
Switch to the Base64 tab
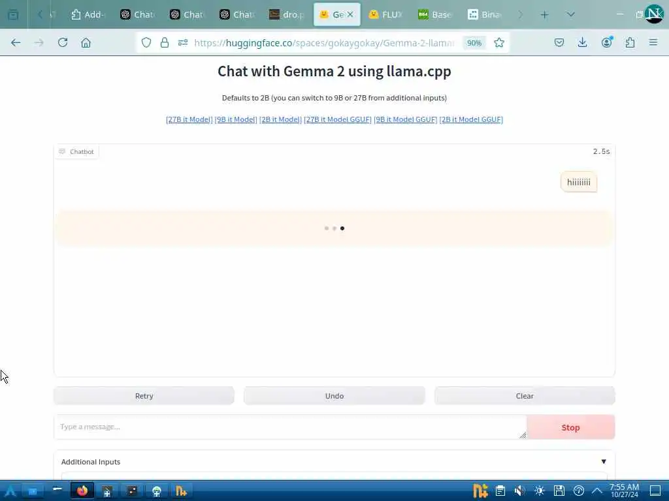[x=435, y=14]
